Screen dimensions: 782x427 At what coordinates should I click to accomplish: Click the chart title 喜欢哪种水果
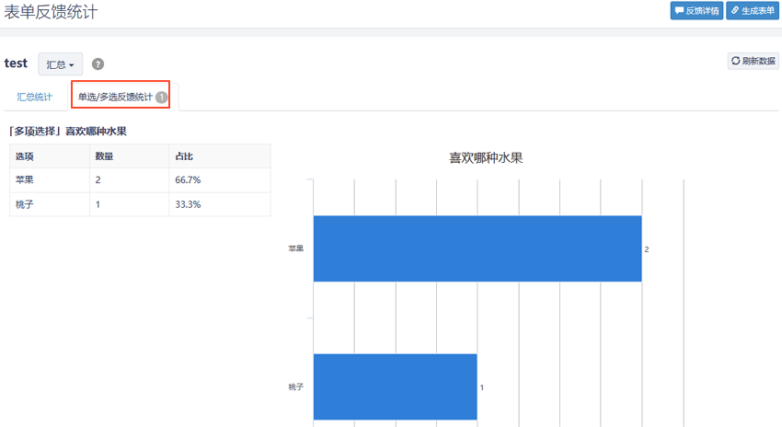click(x=486, y=158)
